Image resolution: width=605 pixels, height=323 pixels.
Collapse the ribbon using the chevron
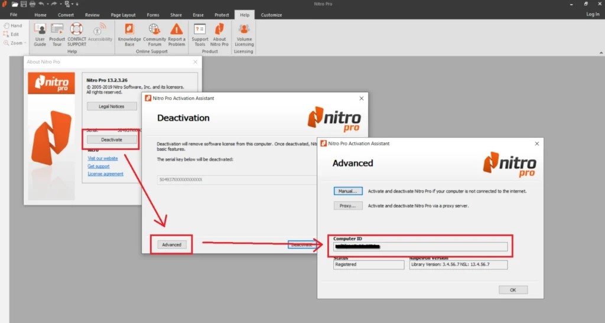point(601,53)
